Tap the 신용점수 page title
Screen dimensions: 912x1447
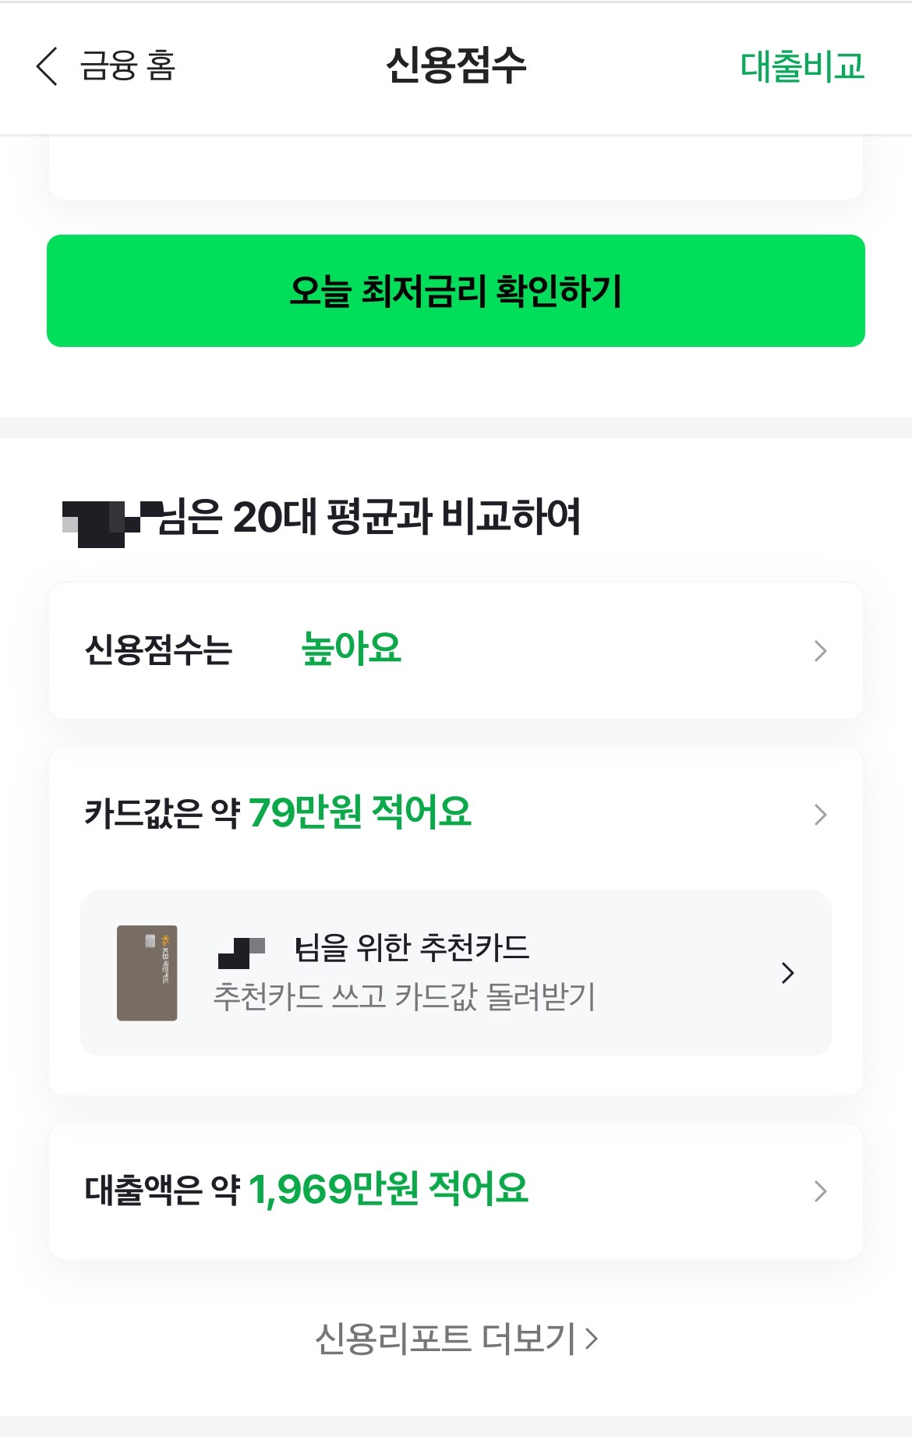456,65
